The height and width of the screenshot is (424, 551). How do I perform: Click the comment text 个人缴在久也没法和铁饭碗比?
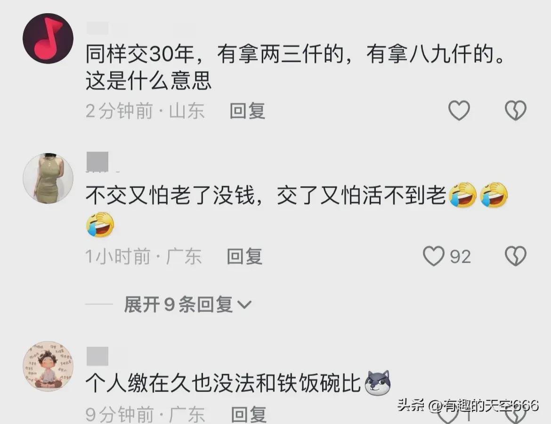point(224,383)
